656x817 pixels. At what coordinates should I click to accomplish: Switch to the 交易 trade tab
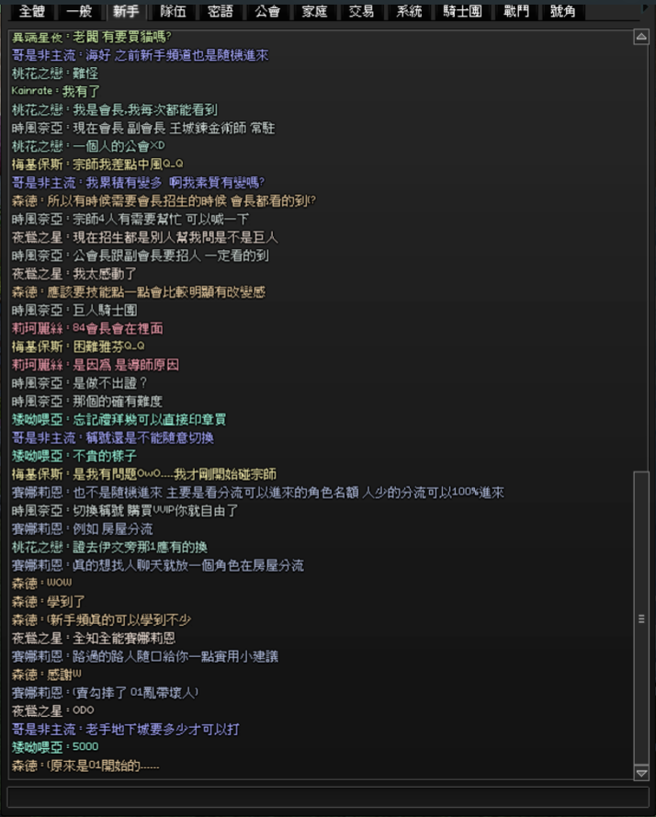click(362, 11)
